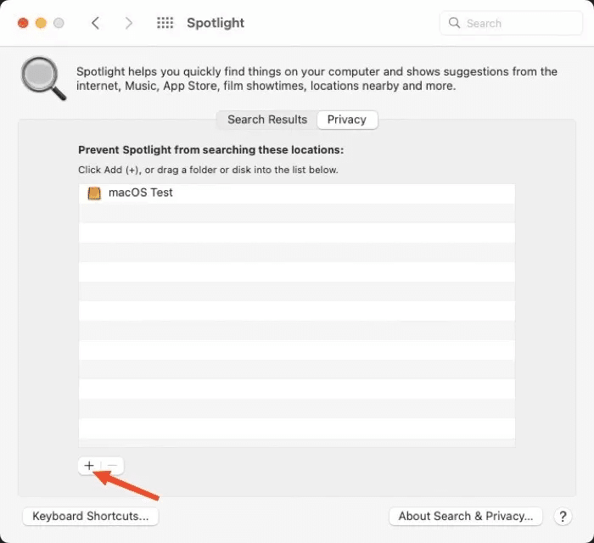Click the macOS Test drive icon
Image resolution: width=594 pixels, height=543 pixels.
tap(94, 193)
